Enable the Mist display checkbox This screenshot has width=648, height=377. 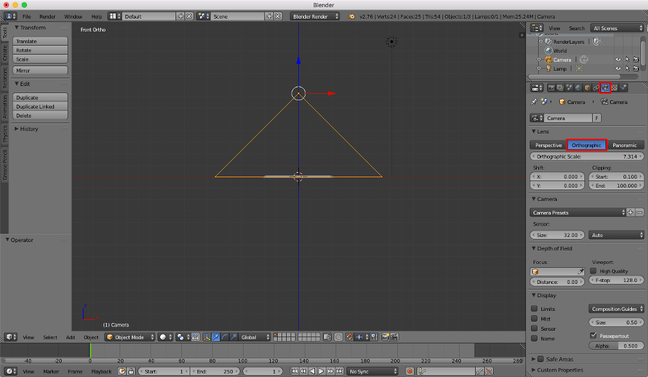pyautogui.click(x=534, y=319)
